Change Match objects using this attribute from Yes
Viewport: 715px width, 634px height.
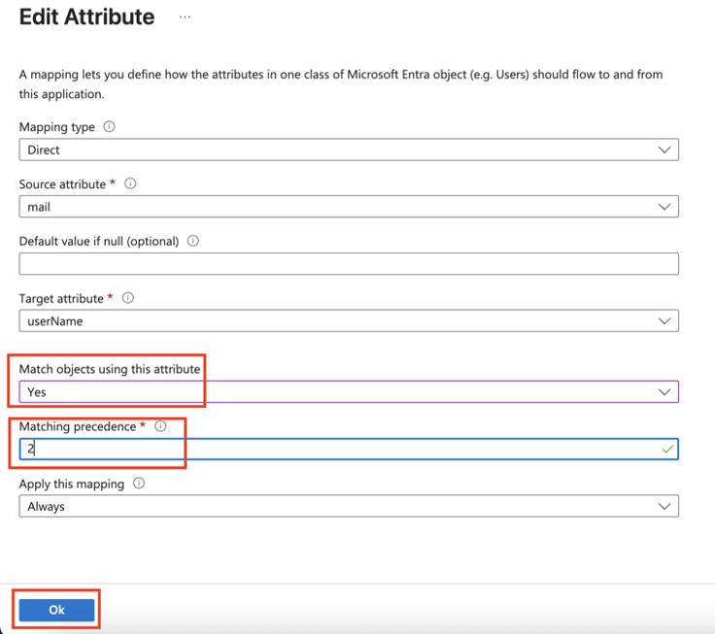[x=348, y=391]
